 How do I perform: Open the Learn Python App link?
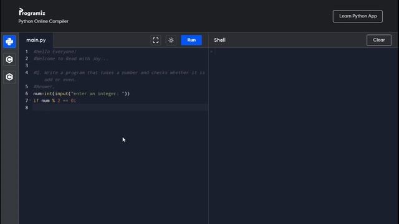(x=357, y=16)
